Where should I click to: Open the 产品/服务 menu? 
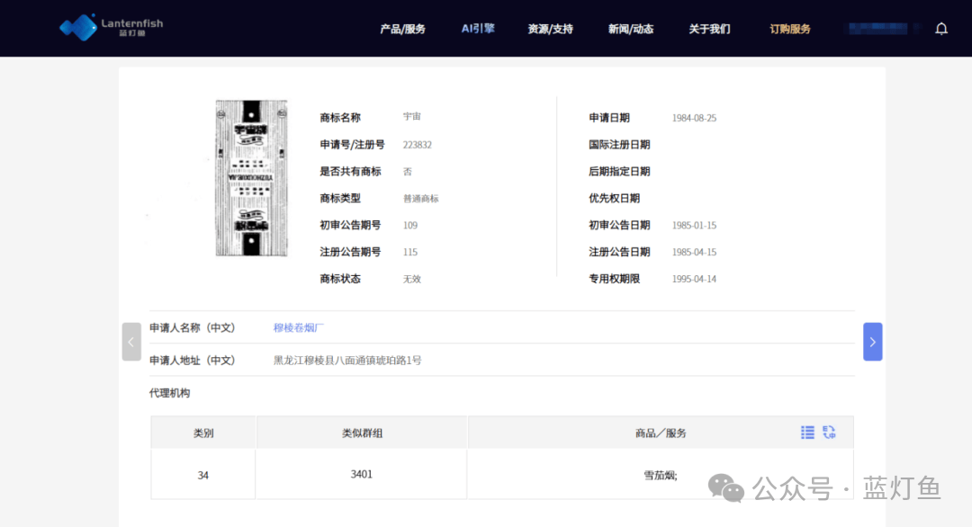pos(402,29)
